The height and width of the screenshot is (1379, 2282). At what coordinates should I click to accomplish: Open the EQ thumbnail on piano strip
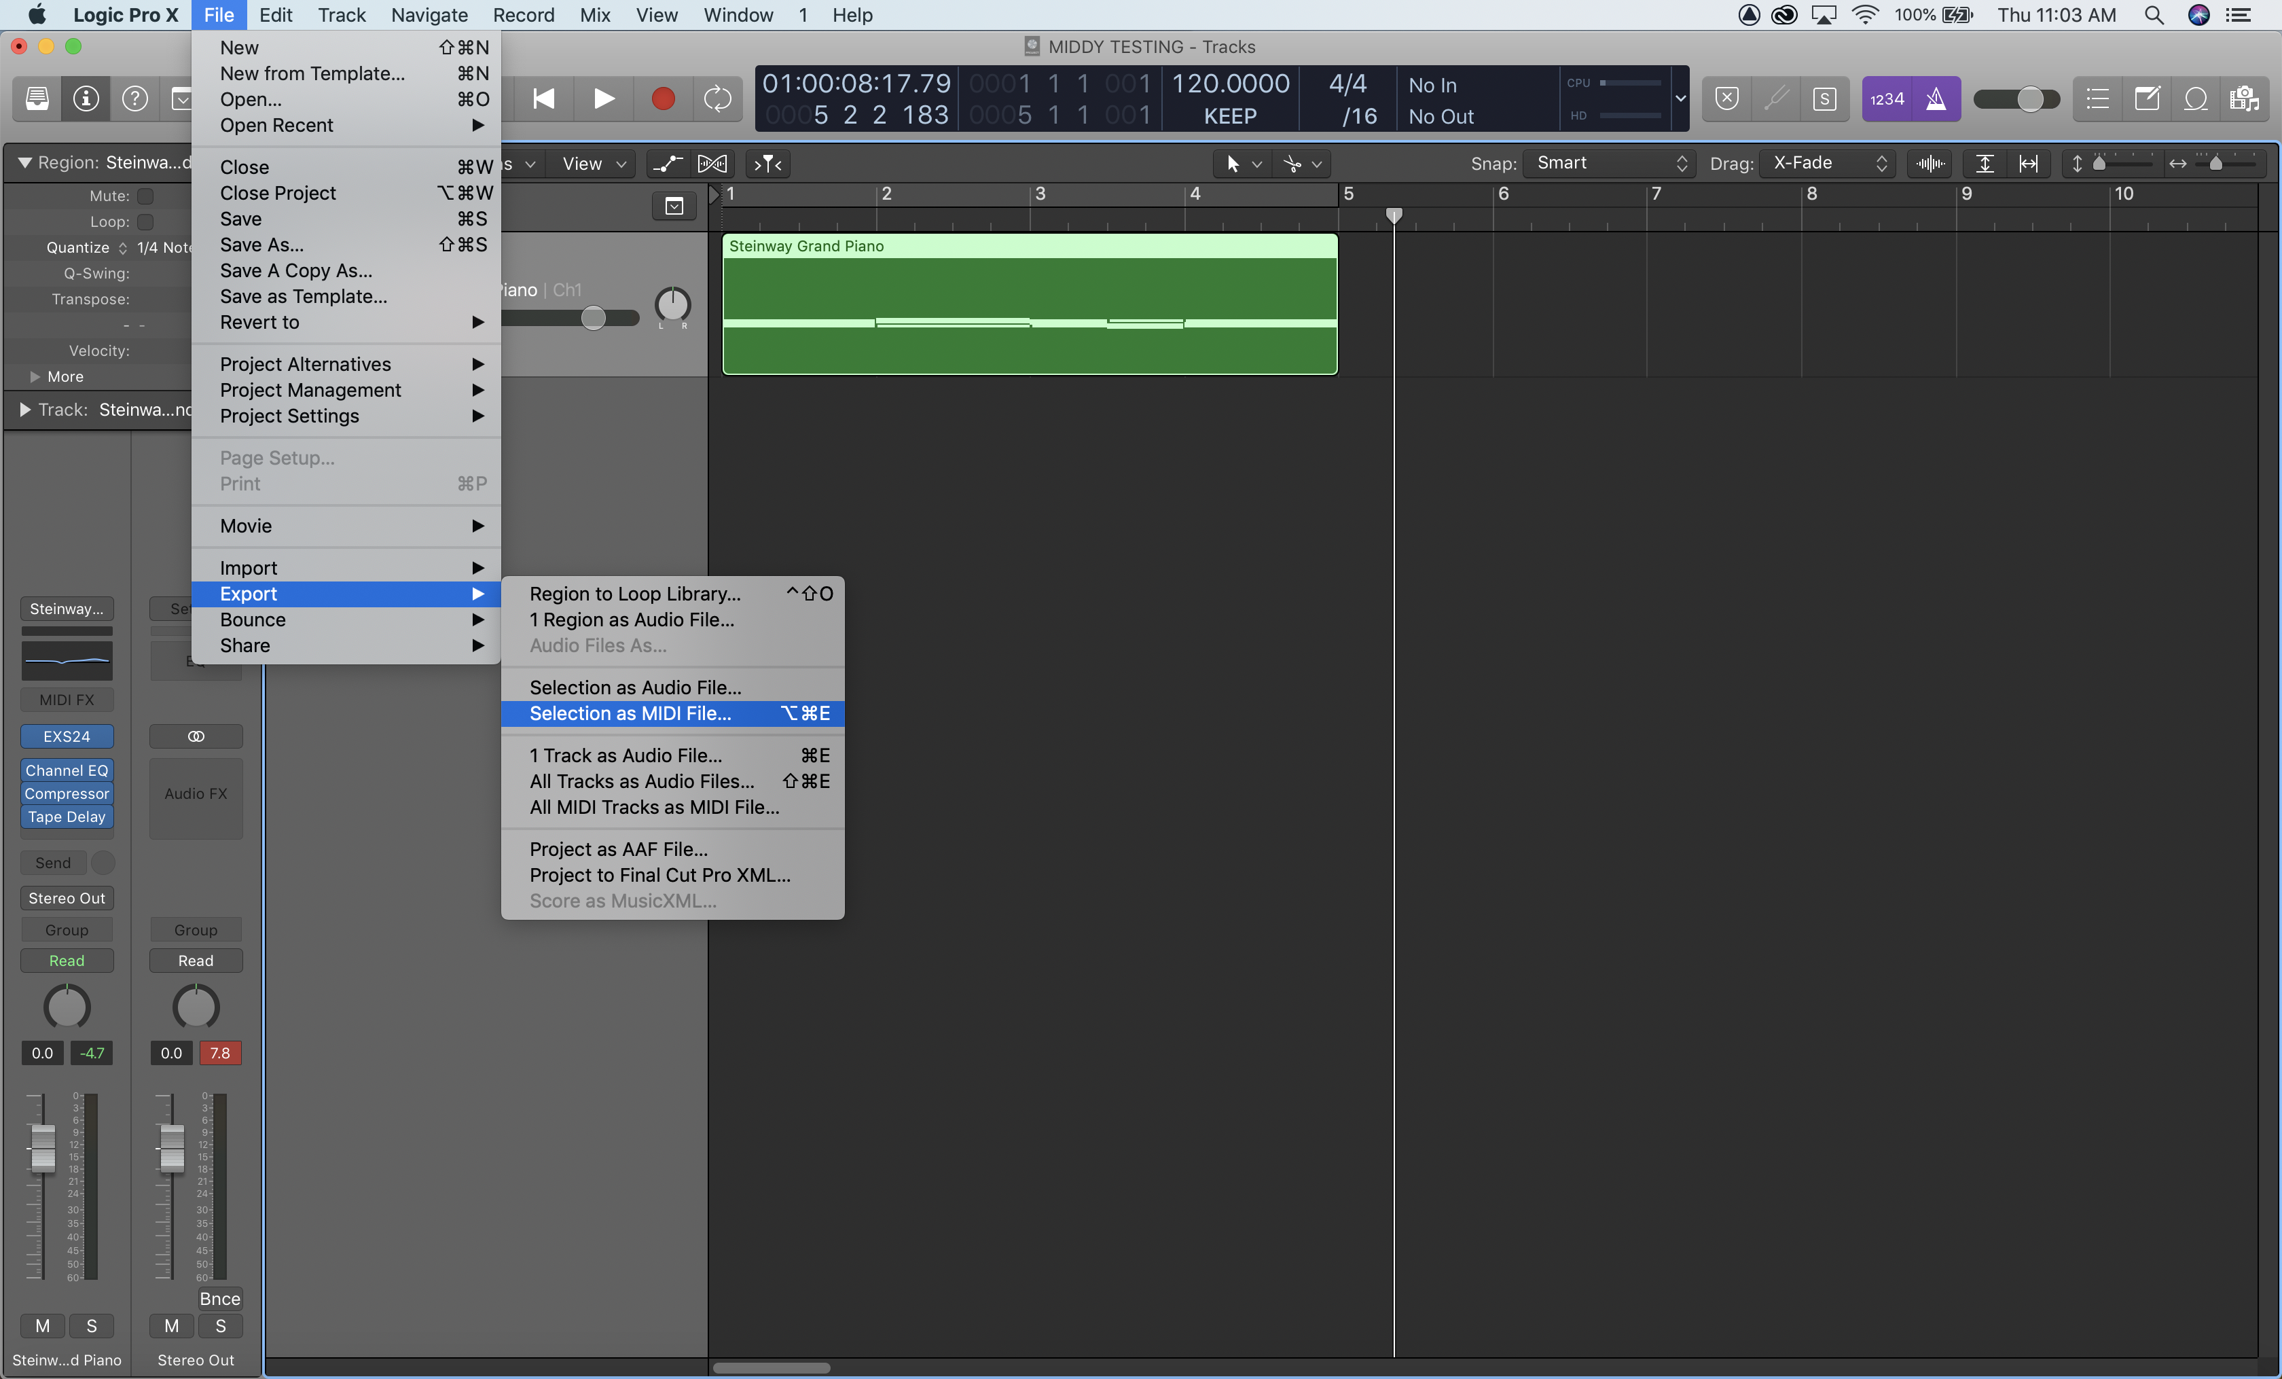pyautogui.click(x=67, y=660)
